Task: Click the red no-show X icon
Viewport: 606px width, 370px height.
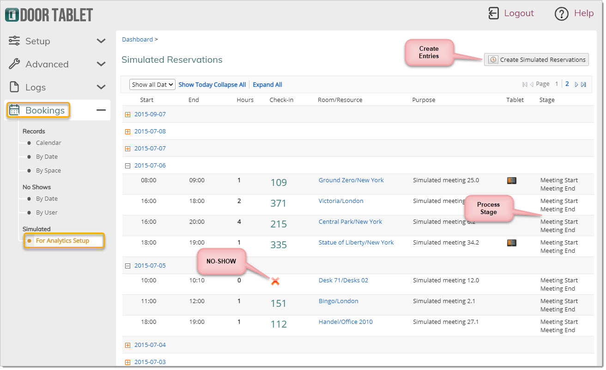Action: tap(275, 281)
